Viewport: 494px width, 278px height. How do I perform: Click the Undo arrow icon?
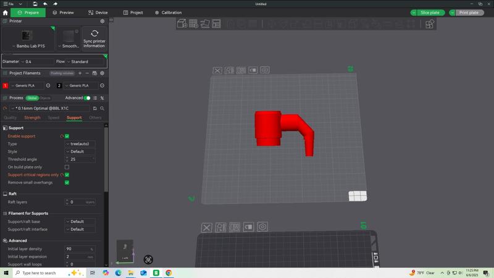tap(45, 4)
